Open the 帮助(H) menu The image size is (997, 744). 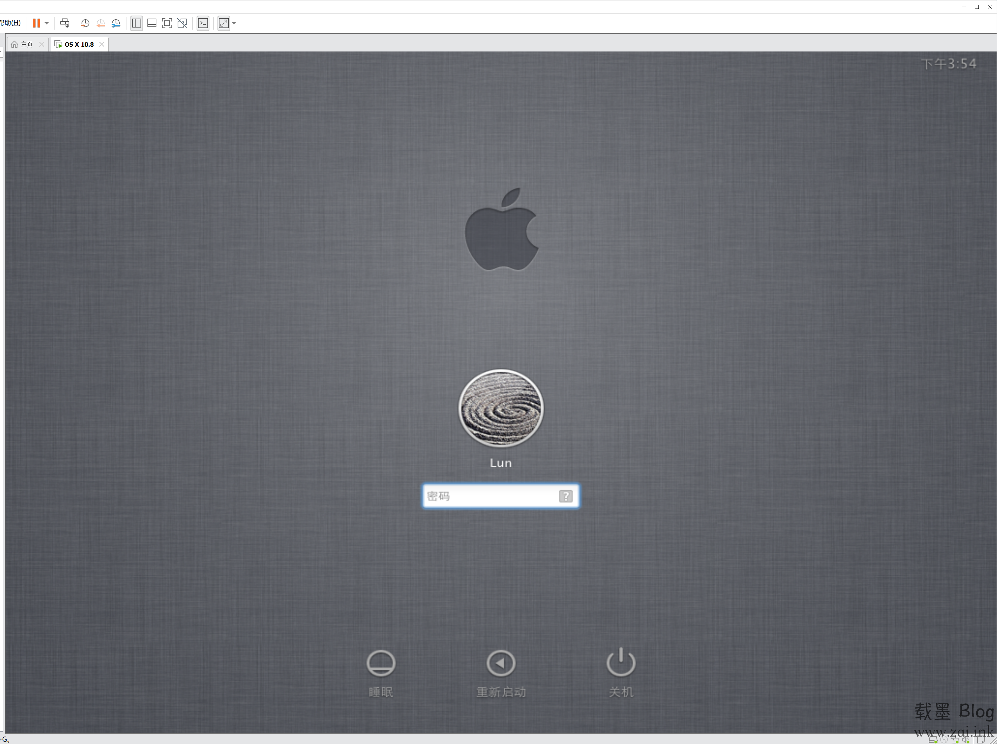point(11,23)
